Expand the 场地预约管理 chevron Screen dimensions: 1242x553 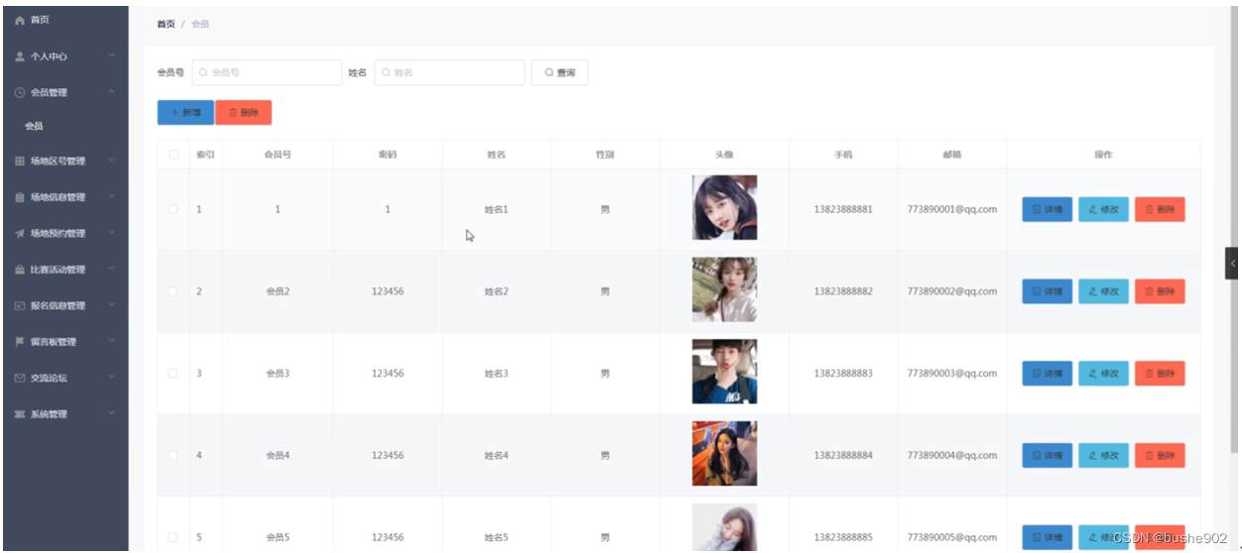click(x=112, y=234)
